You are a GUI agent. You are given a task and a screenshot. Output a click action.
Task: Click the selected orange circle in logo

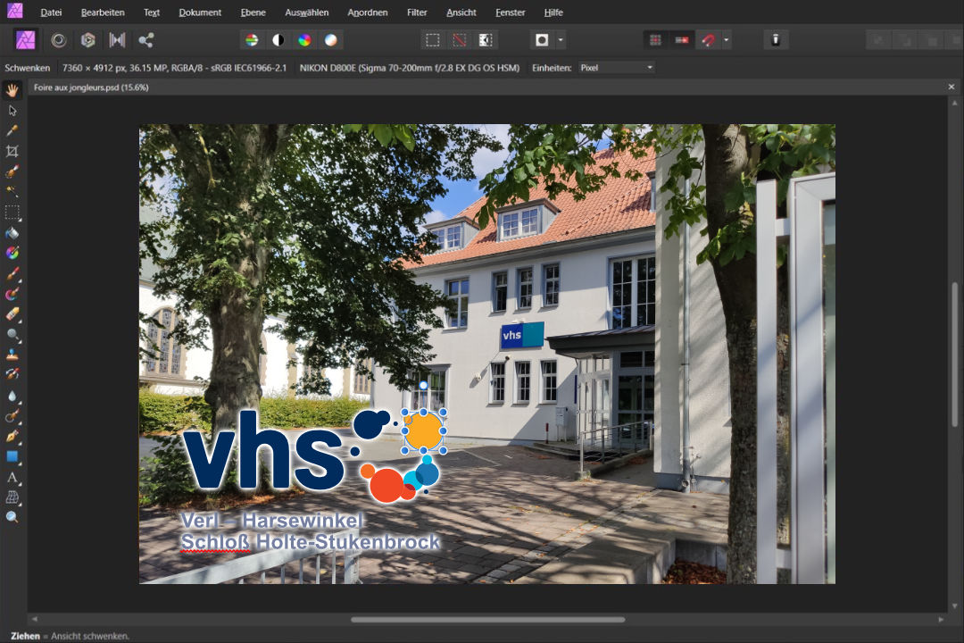point(423,430)
